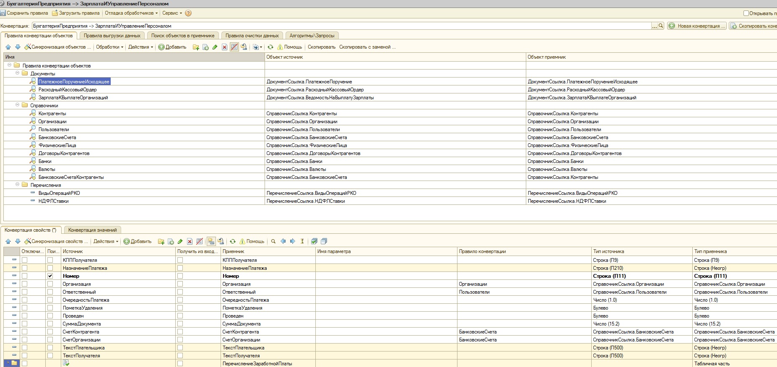Click Скопировать с заменой button
This screenshot has width=777, height=367.
tap(367, 47)
